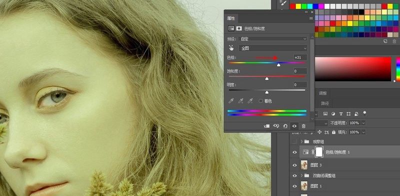Viewport: 400px width, 196px height.
Task: Click the 不透明度 100% field
Action: pos(354,123)
